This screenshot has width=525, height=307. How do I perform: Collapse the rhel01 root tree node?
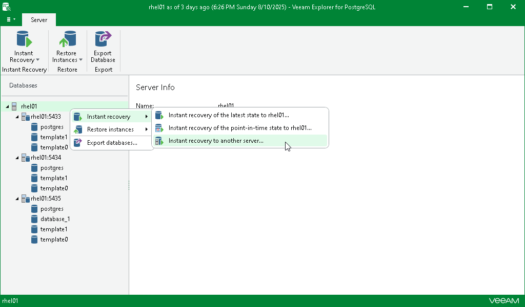(x=7, y=106)
